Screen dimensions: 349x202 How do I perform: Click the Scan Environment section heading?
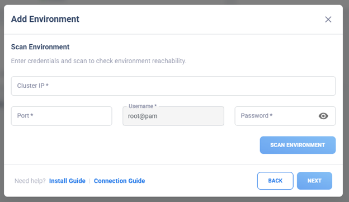click(40, 47)
